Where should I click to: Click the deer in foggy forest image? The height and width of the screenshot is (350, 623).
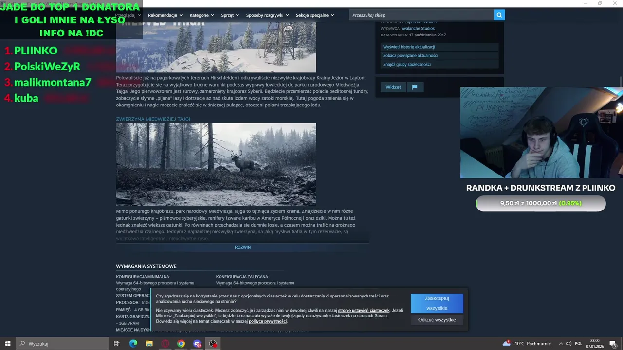point(216,164)
